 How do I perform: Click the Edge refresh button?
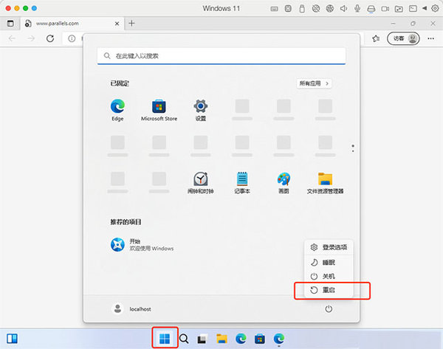pyautogui.click(x=50, y=38)
